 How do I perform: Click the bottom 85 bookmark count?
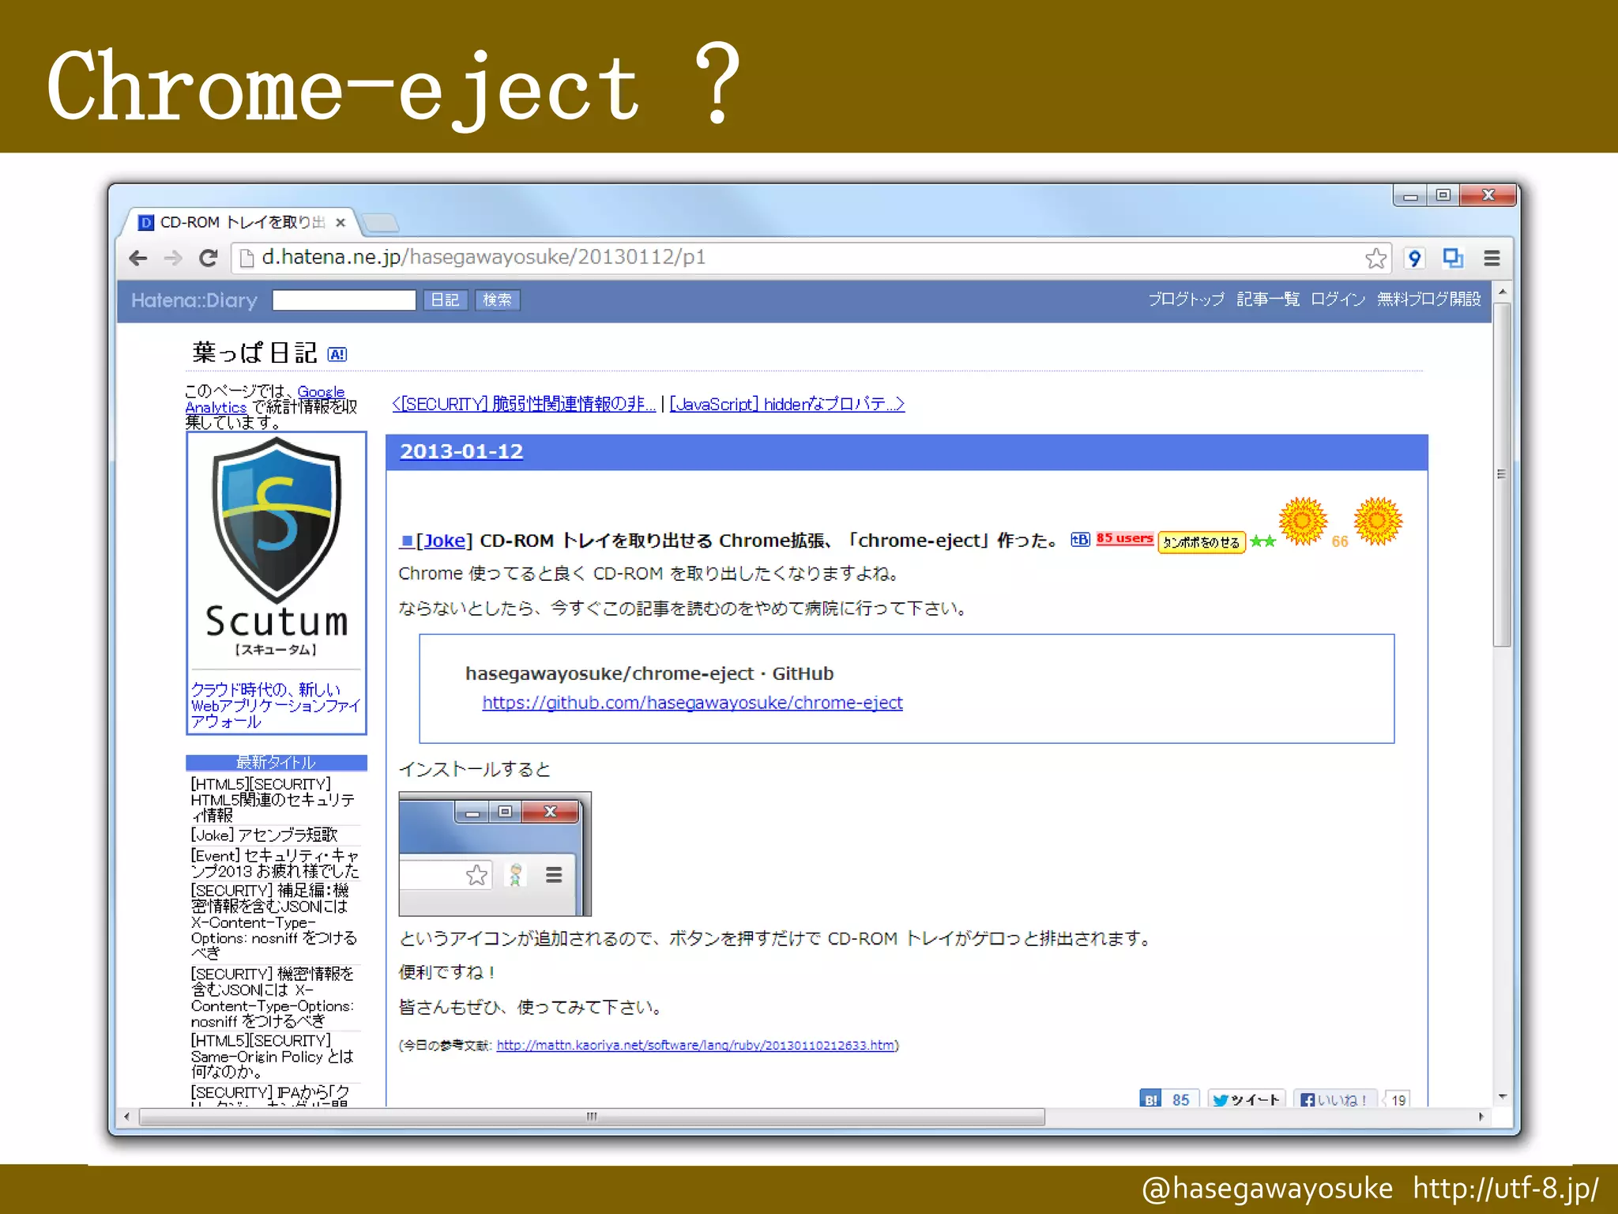pyautogui.click(x=1181, y=1099)
